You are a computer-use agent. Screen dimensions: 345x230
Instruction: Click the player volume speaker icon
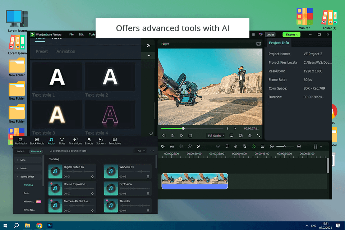point(249,135)
